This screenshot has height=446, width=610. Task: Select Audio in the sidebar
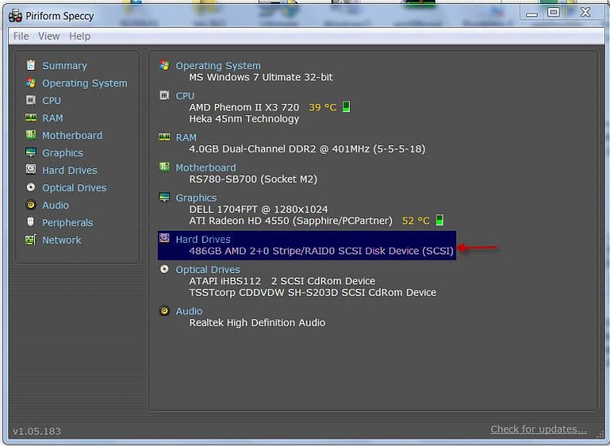[x=55, y=206]
